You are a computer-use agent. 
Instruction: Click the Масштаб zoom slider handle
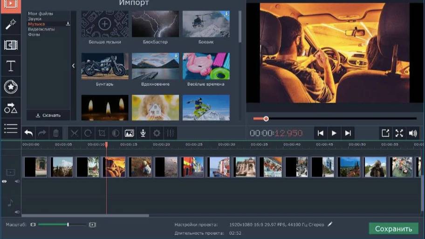click(x=68, y=225)
